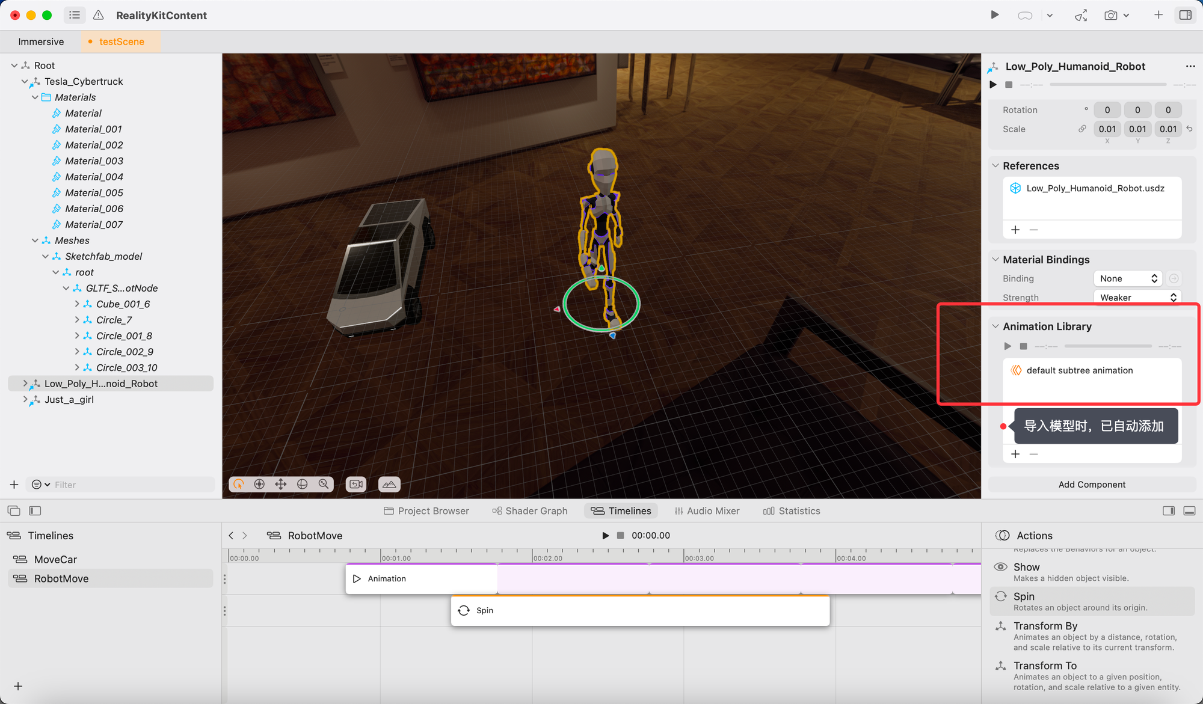This screenshot has width=1203, height=704.
Task: Click the Add Component button
Action: pos(1091,485)
